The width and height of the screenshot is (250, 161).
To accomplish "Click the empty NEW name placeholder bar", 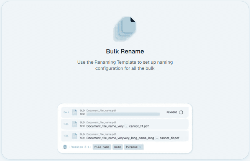I will click(123, 114).
